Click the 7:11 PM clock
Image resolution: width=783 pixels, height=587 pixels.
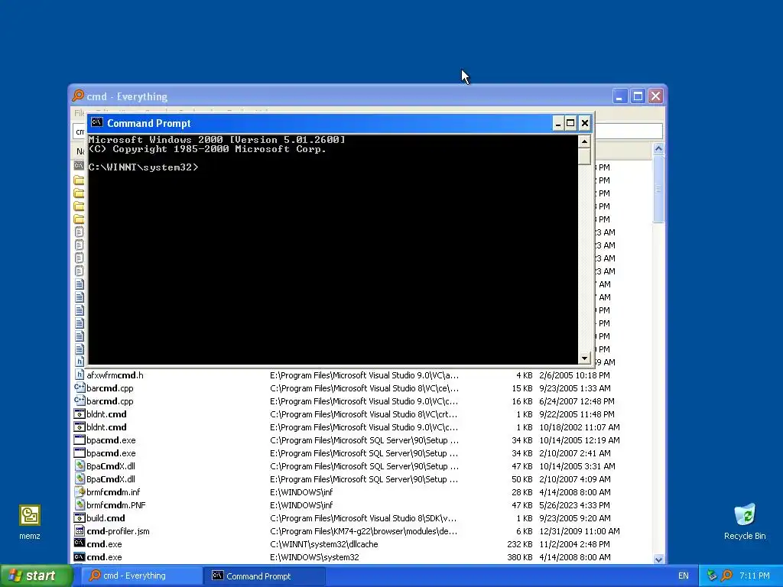click(x=755, y=576)
